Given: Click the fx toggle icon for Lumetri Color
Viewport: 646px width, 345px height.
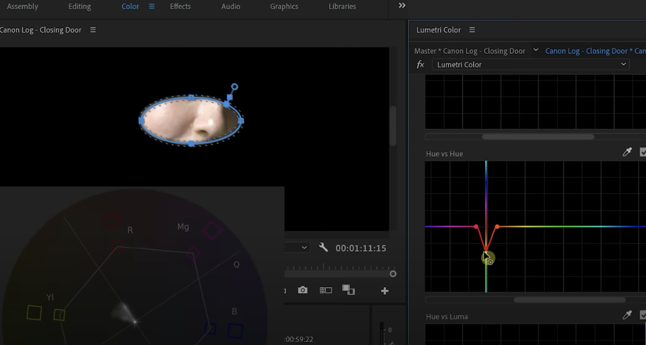Looking at the screenshot, I should pos(420,64).
